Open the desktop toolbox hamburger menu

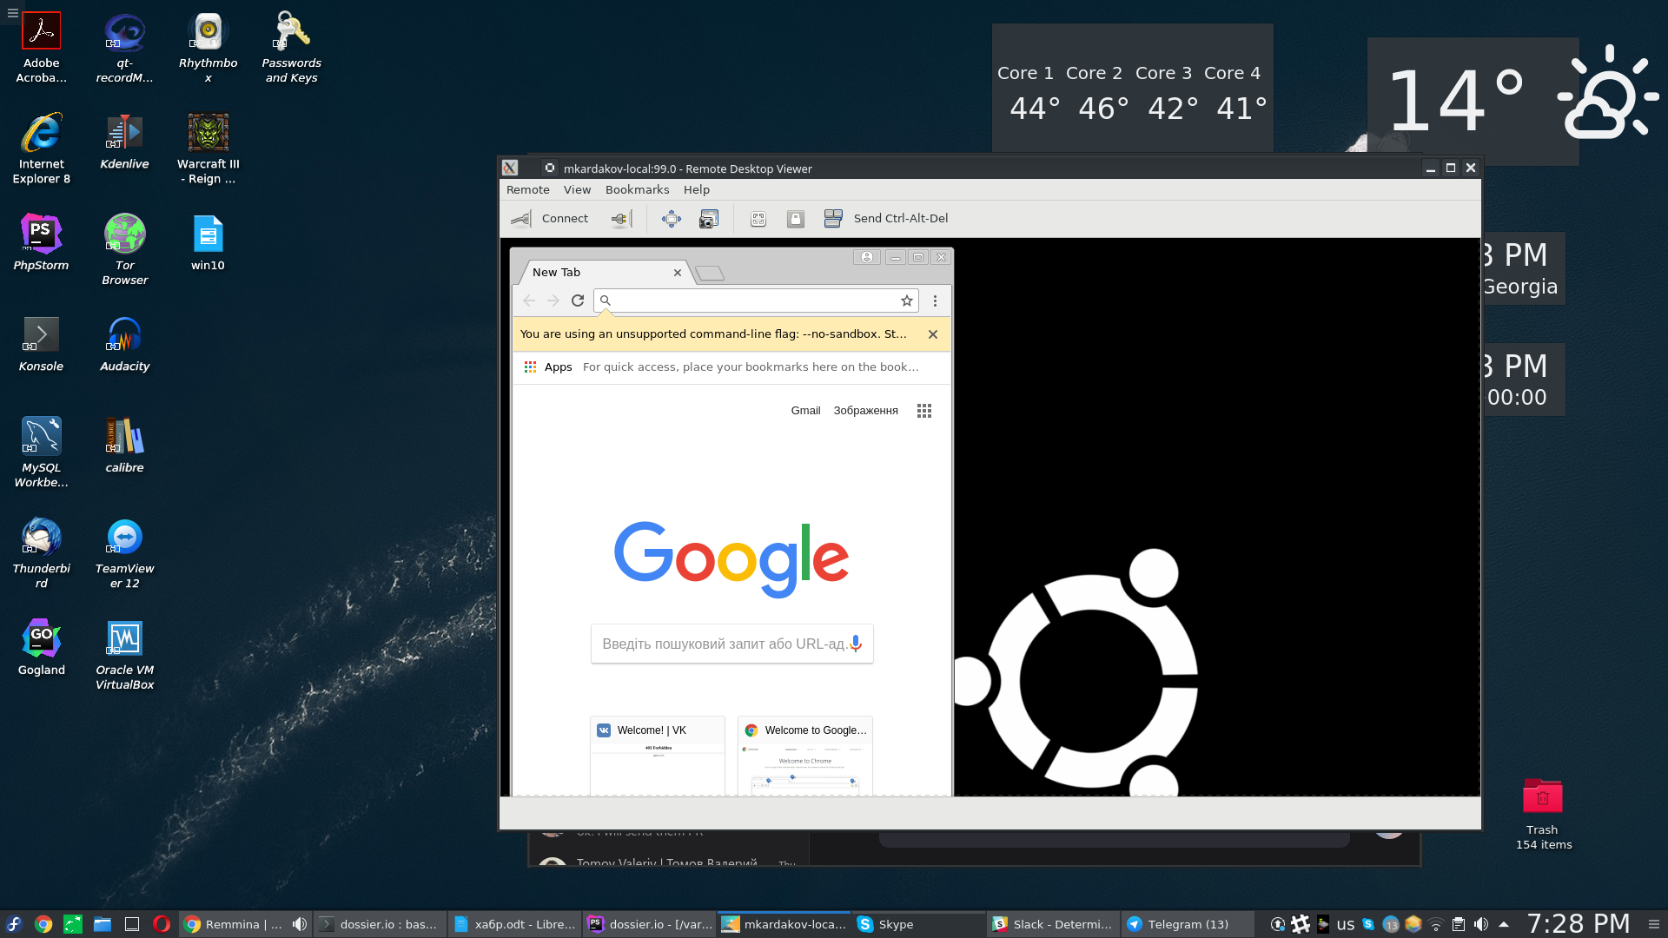tap(12, 12)
